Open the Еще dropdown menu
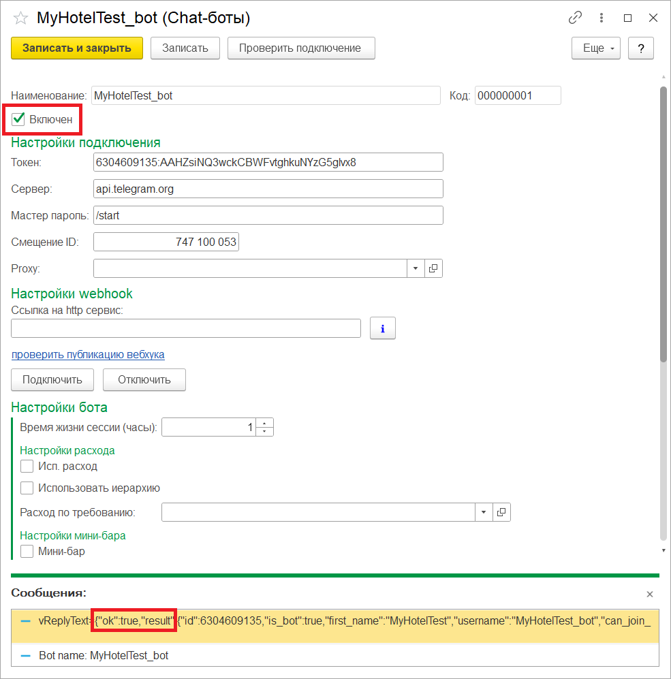The image size is (671, 679). pyautogui.click(x=596, y=48)
